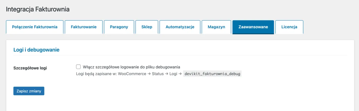Click Zapisz zmiany button
This screenshot has width=359, height=111.
[29, 91]
